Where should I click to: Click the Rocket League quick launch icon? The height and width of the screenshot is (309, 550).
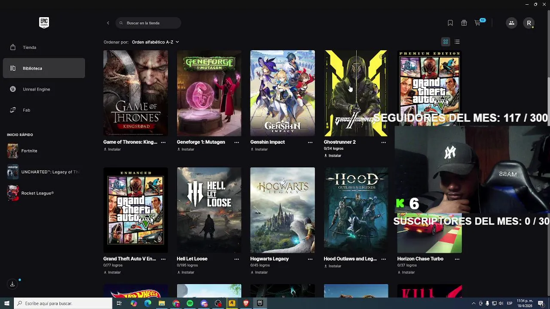click(13, 193)
